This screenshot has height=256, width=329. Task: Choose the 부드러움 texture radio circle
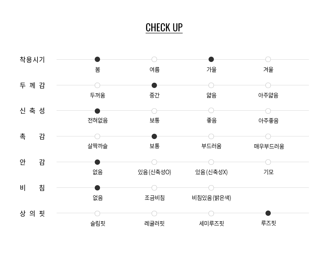click(x=211, y=136)
